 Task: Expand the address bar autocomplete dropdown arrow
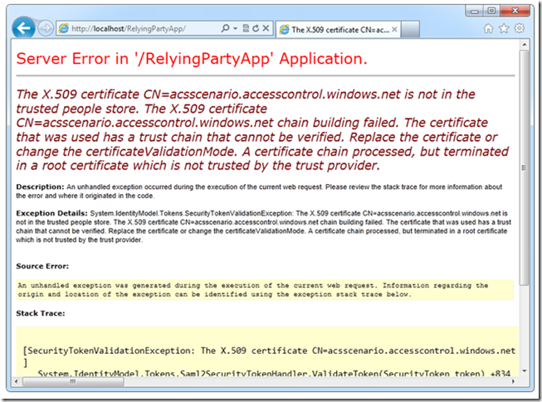(235, 29)
